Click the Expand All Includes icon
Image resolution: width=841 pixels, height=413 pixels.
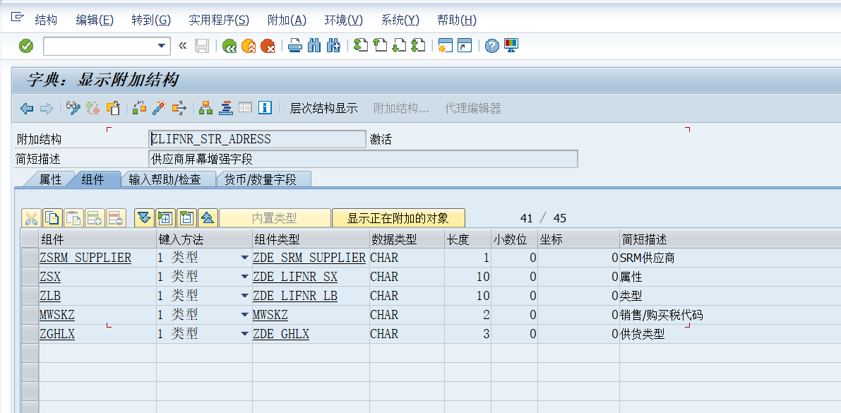pos(144,217)
